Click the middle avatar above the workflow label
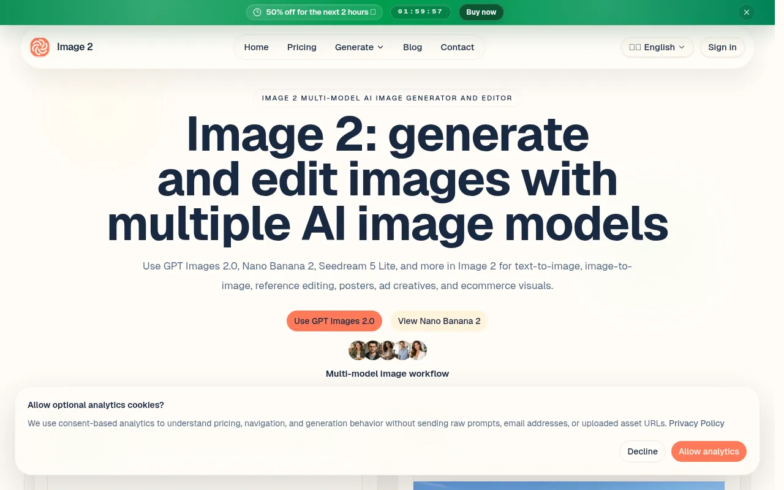This screenshot has width=784, height=490. tap(388, 350)
